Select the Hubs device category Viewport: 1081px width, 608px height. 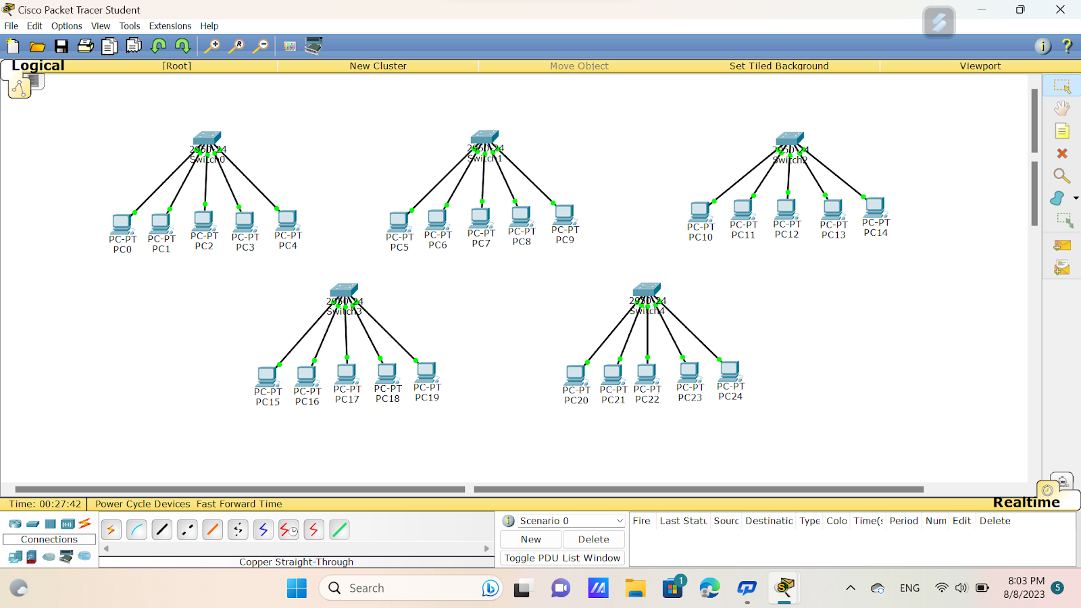(51, 524)
